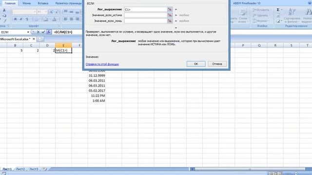Click the Значение_если_ложь input field
Screen dimensions: 312x175
point(145,21)
